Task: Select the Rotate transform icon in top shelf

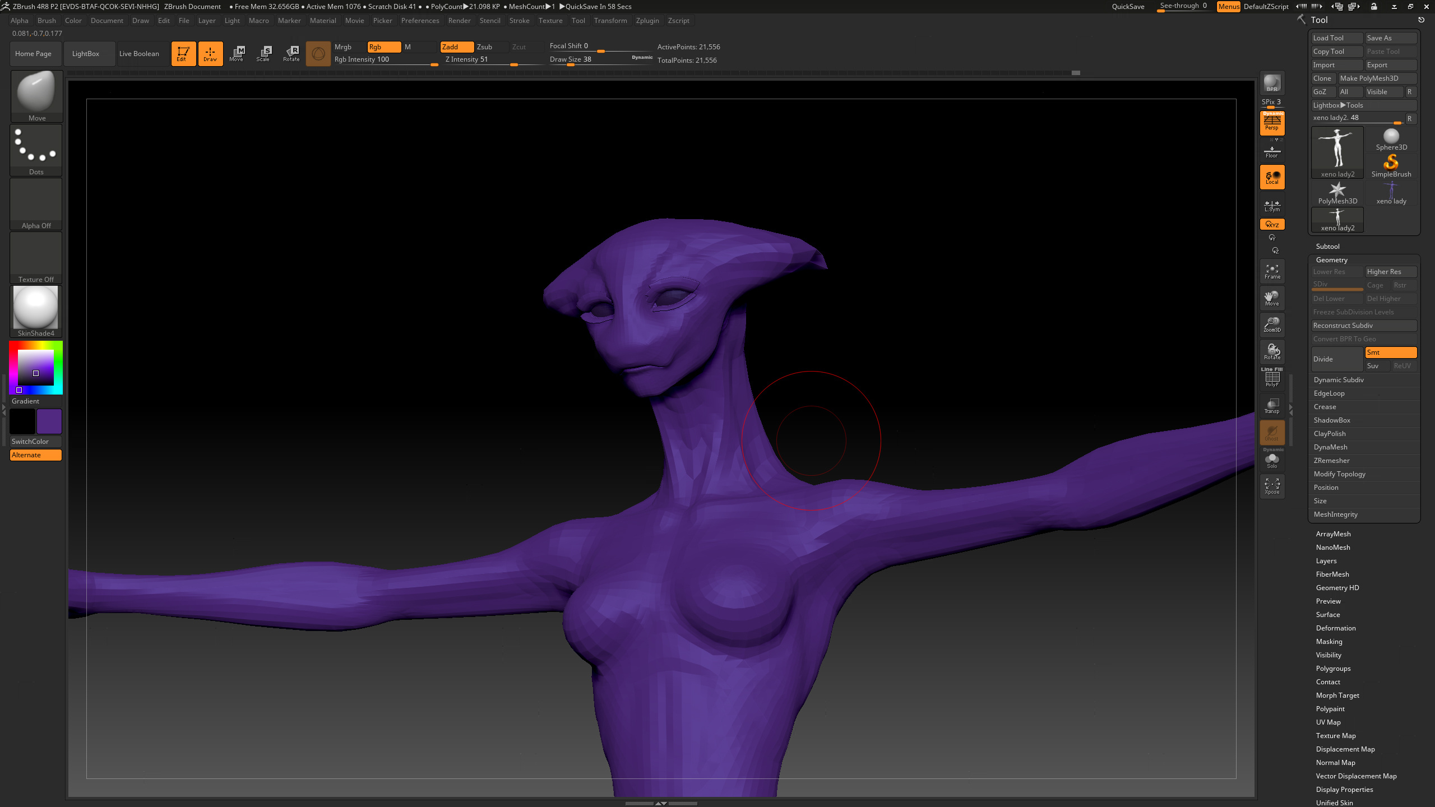Action: coord(291,54)
